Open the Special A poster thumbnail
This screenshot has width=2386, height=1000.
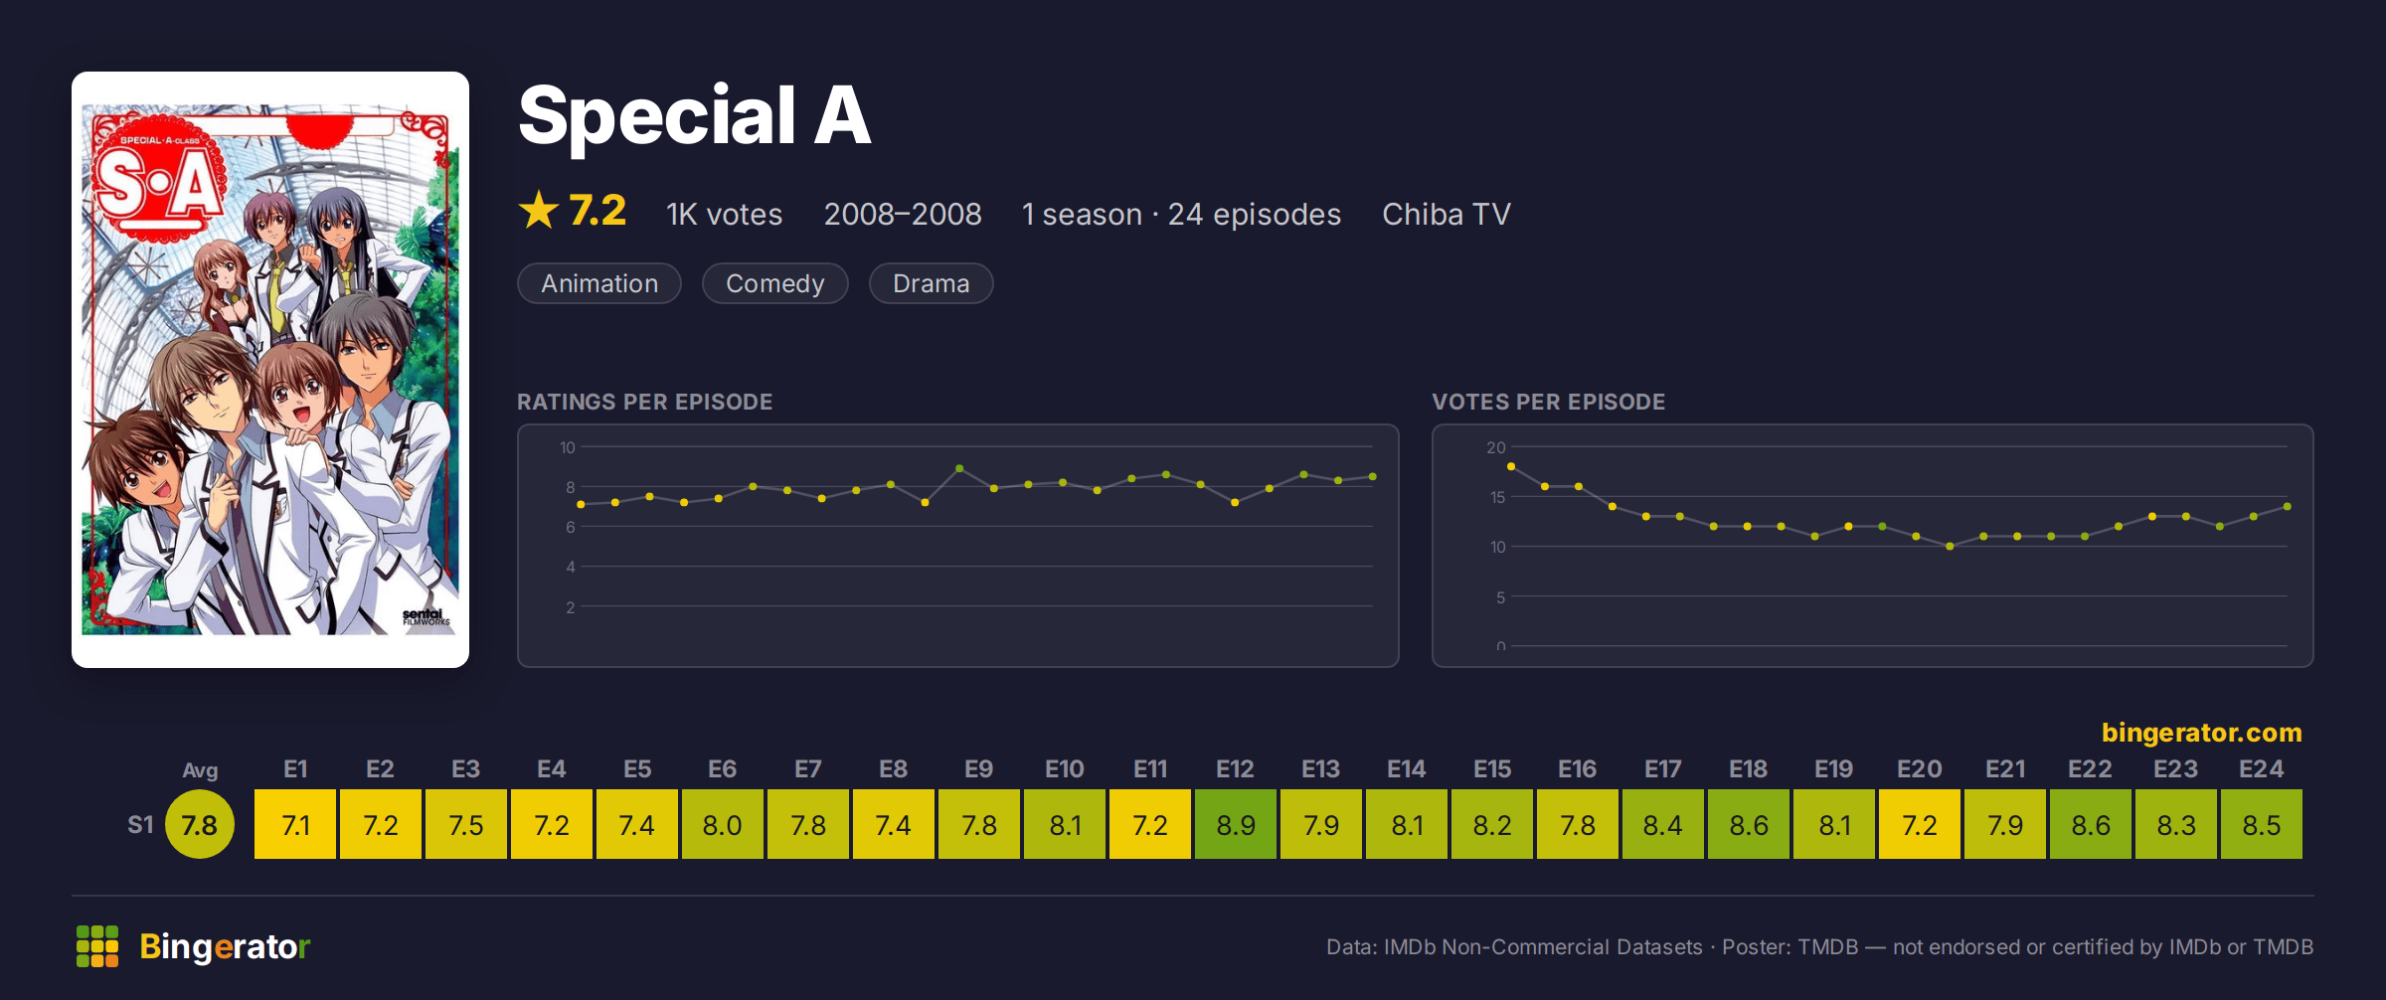(270, 370)
